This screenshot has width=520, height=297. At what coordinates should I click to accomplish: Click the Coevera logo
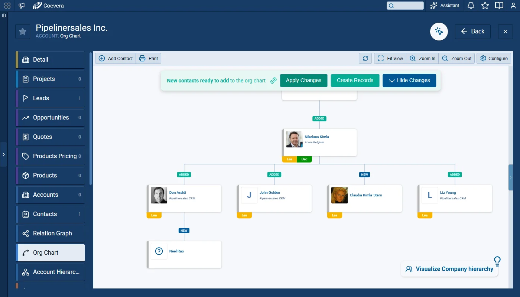click(x=49, y=6)
